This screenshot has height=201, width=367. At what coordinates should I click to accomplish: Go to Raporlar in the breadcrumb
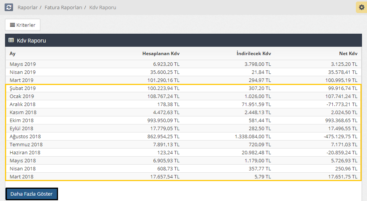point(28,7)
